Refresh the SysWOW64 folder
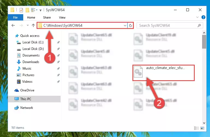Screen dimensions: 210x137 131,25
